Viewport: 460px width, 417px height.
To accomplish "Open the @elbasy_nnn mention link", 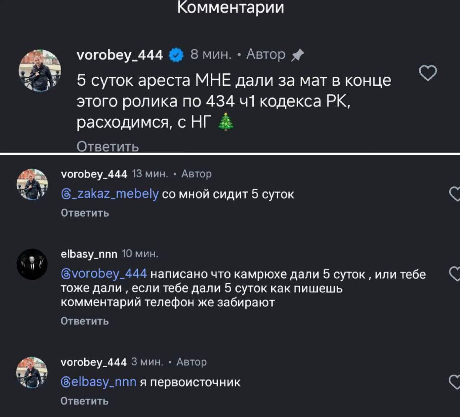I will pyautogui.click(x=99, y=382).
